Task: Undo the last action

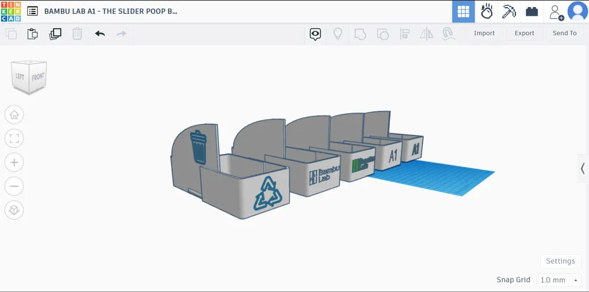Action: click(100, 34)
